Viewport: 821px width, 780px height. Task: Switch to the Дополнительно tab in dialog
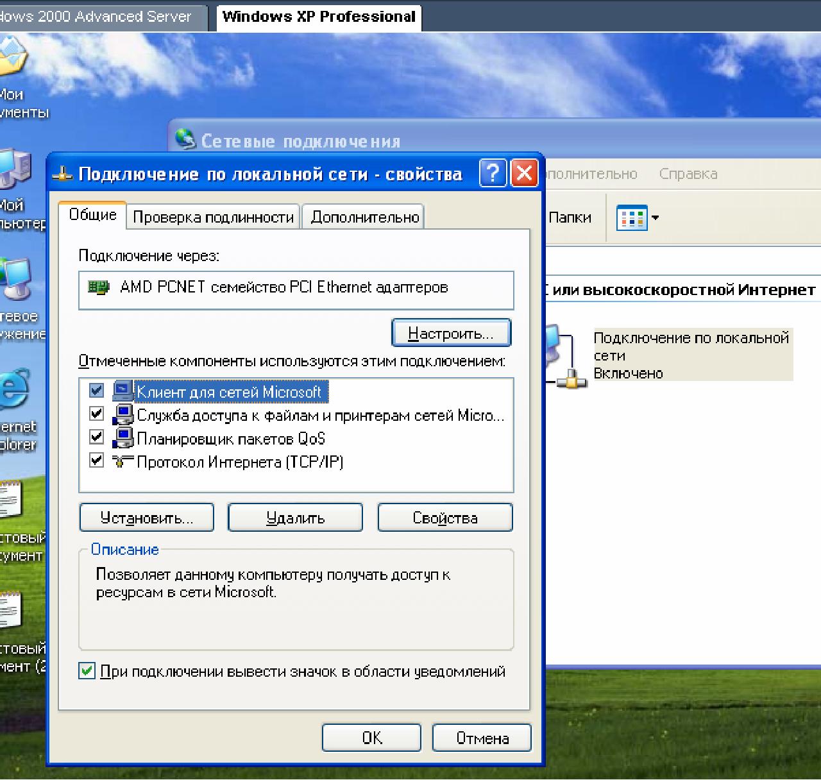[364, 217]
